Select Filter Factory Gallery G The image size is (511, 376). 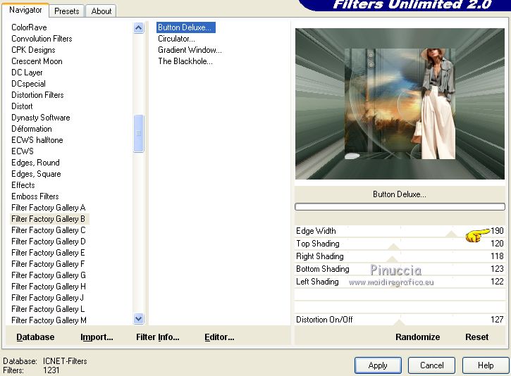[x=48, y=275]
